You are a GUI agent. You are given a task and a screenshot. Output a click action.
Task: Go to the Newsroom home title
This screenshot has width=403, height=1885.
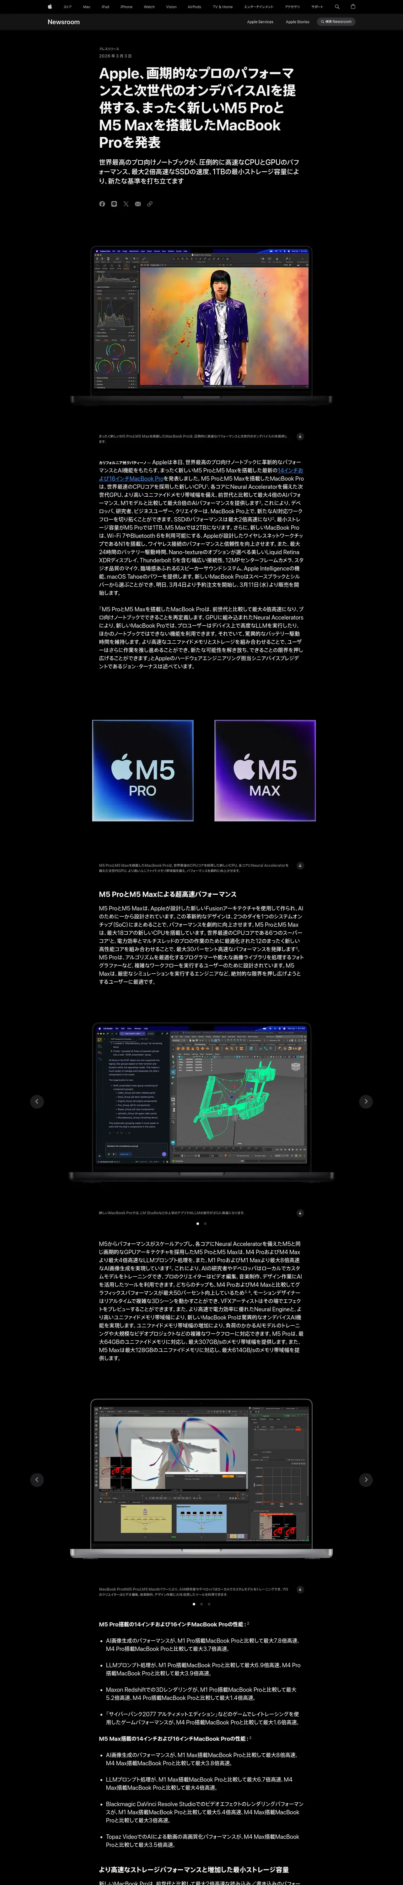pos(64,22)
